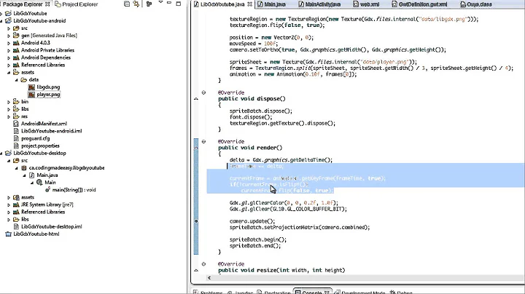Click the LibGdxYoutube-html project icon
The height and width of the screenshot is (294, 525).
click(8, 234)
